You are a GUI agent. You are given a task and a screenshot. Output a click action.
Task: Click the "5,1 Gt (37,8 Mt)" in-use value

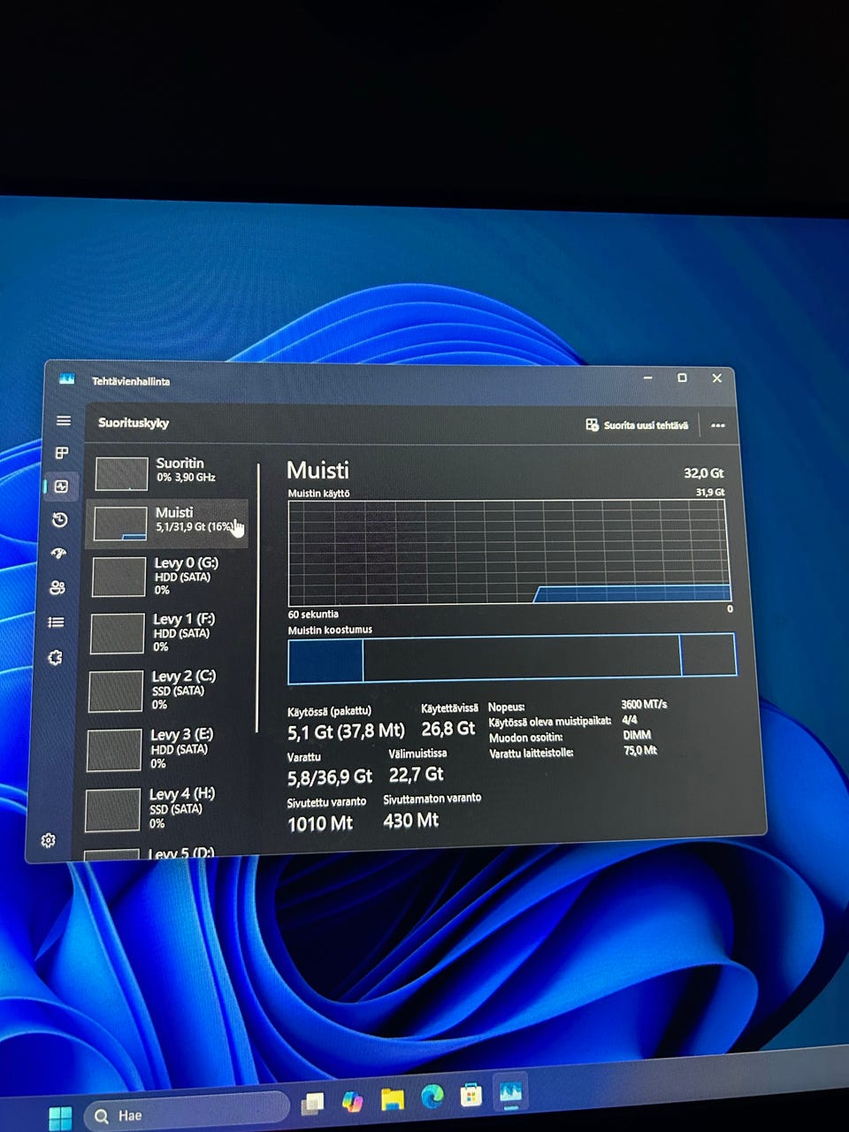(346, 731)
